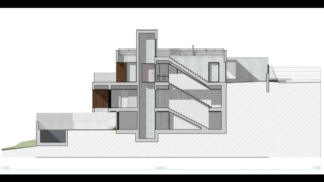This screenshot has height=182, width=324.
Task: Select the table and chairs beside elevator
Action: [162, 77]
